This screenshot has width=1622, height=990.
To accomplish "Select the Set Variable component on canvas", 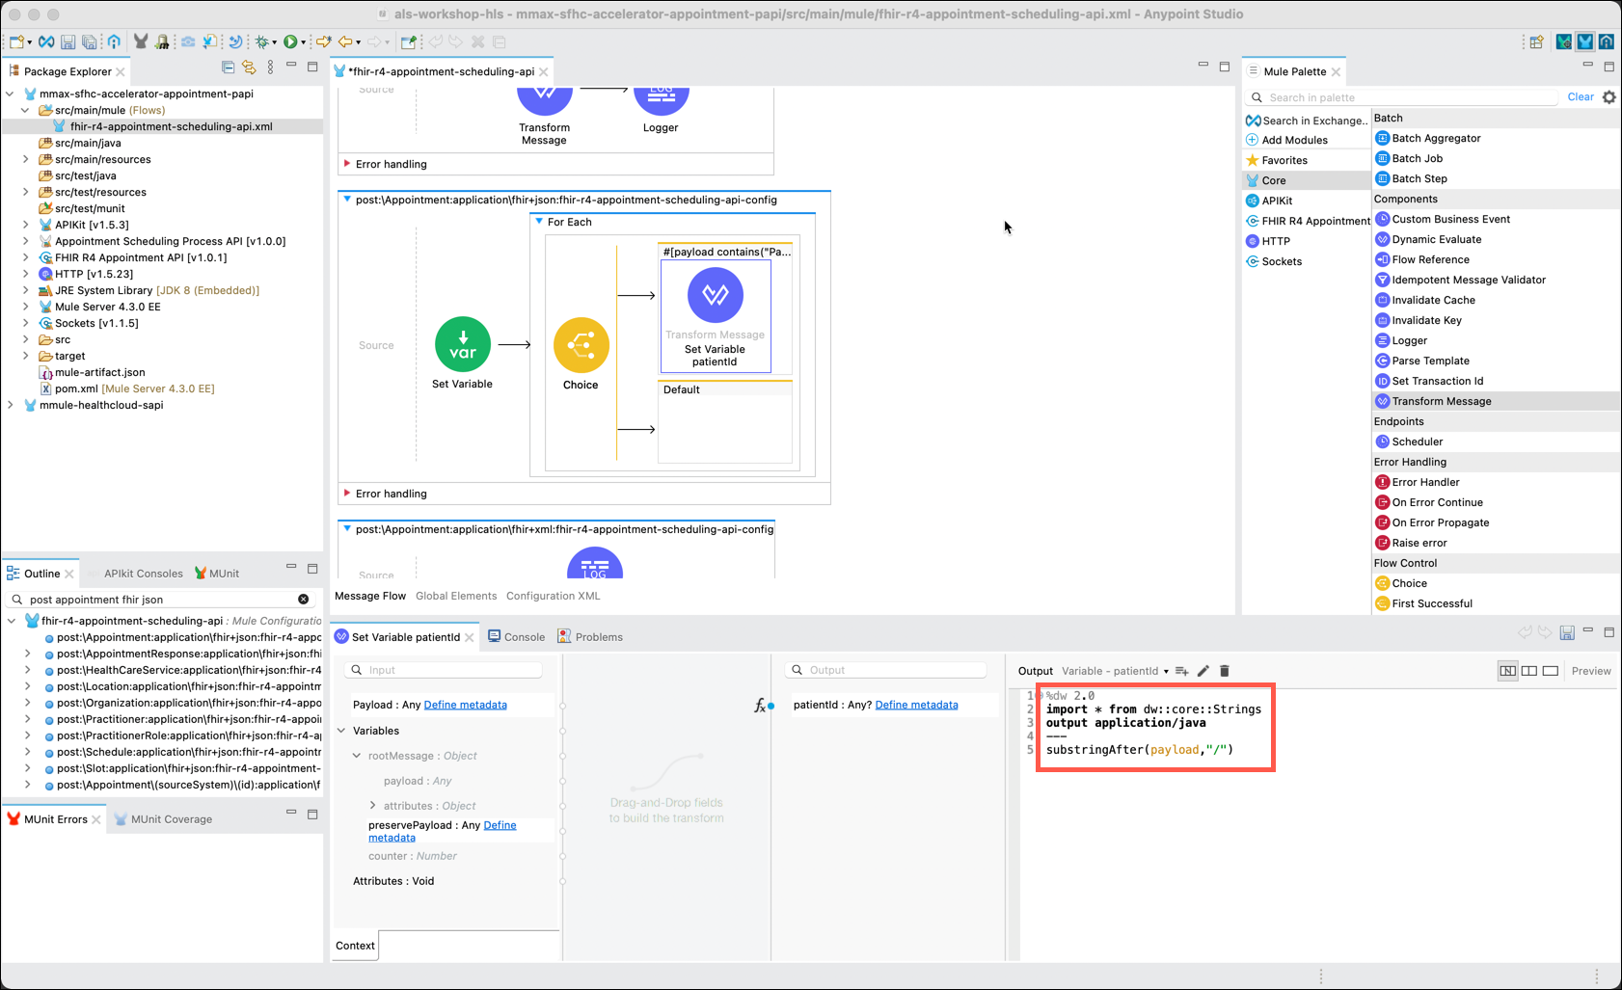I will click(463, 344).
